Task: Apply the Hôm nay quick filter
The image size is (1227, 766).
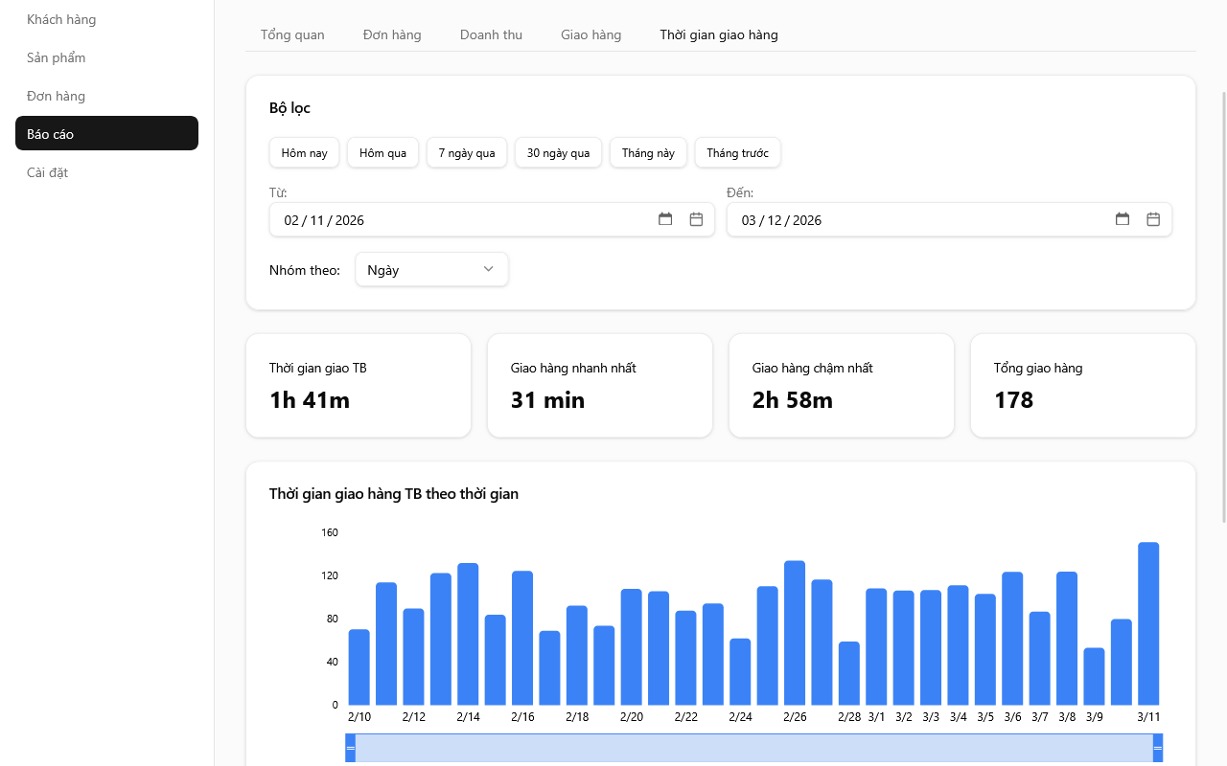Action: (x=304, y=153)
